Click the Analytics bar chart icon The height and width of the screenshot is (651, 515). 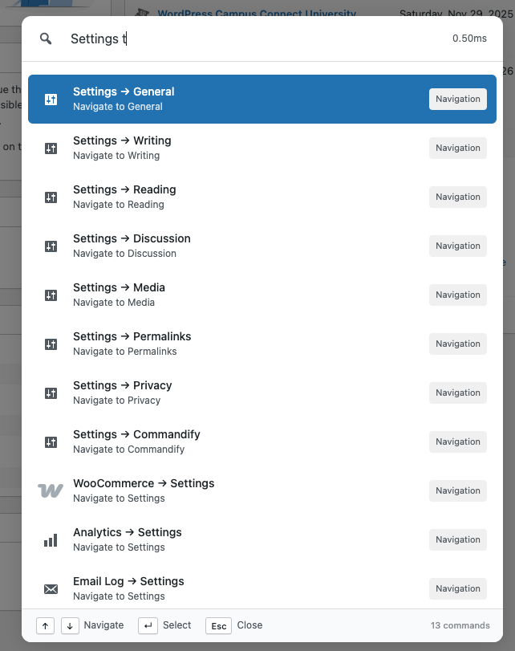51,539
